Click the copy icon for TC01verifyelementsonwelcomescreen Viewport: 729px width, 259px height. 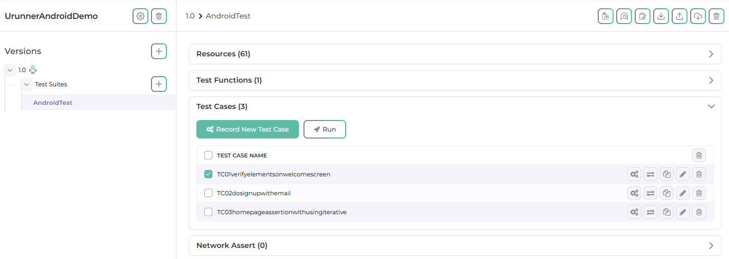(x=666, y=174)
